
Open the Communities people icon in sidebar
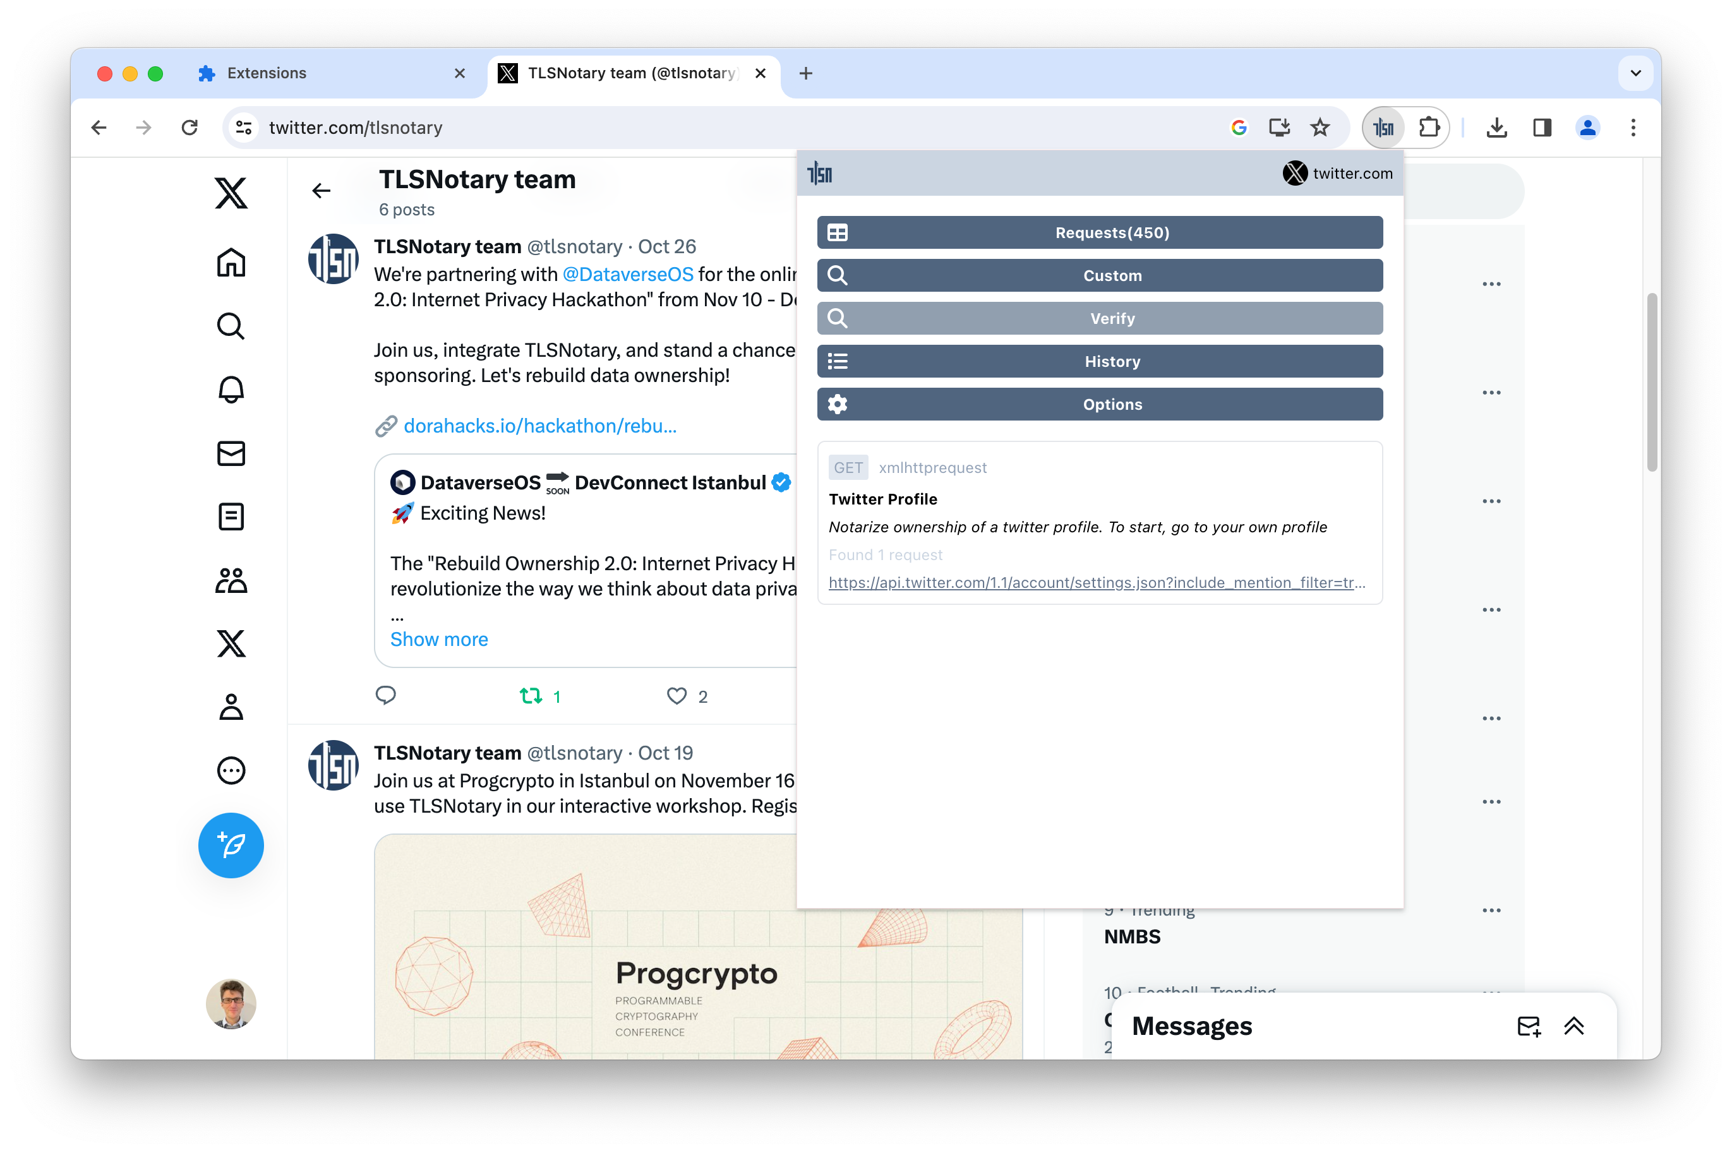click(x=231, y=580)
